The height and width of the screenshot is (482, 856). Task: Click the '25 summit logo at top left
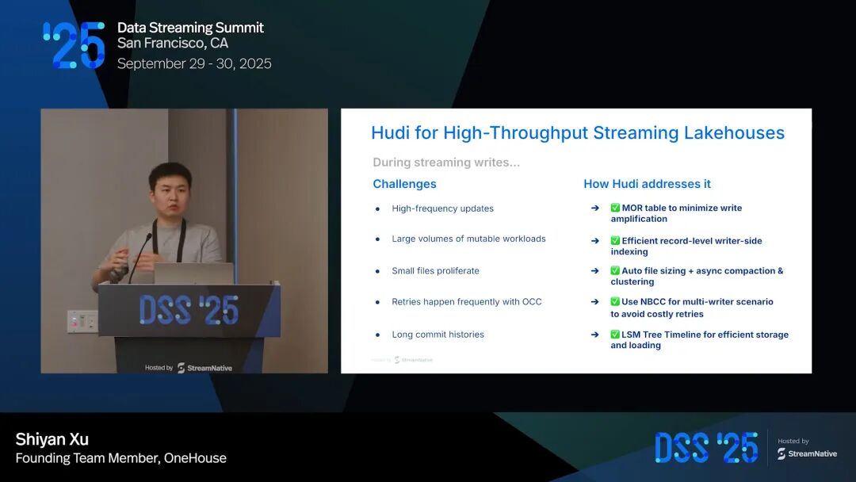pyautogui.click(x=74, y=45)
